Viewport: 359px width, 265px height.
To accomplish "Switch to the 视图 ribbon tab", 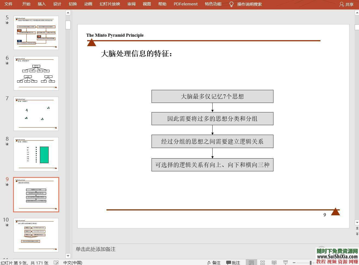I will 147,4.
